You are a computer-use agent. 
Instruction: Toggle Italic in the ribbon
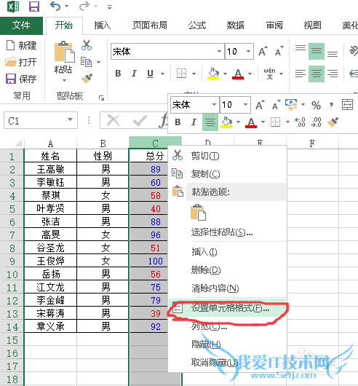pos(134,74)
